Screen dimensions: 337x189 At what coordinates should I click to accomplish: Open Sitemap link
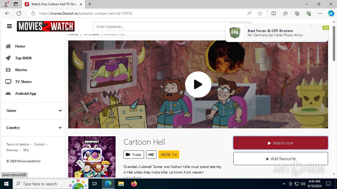[12, 150]
